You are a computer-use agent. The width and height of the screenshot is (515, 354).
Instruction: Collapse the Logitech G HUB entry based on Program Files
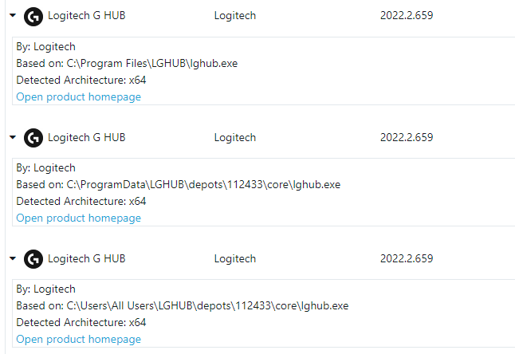pos(13,15)
